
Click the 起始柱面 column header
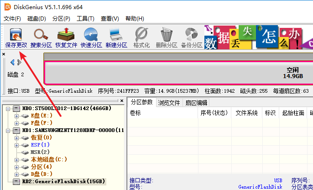click(x=293, y=113)
